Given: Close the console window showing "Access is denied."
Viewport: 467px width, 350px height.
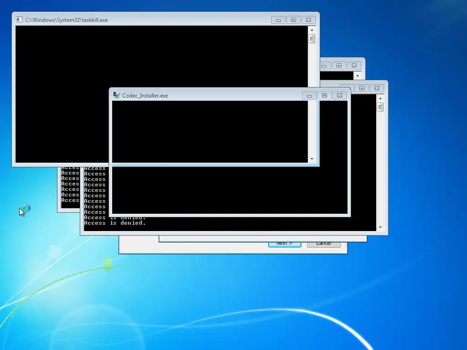Looking at the screenshot, I should 377,88.
